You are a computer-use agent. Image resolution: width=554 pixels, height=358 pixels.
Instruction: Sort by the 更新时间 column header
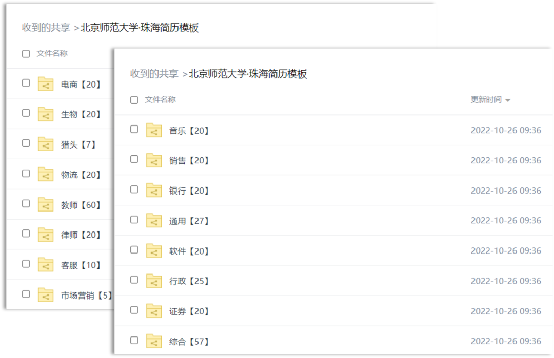click(486, 100)
